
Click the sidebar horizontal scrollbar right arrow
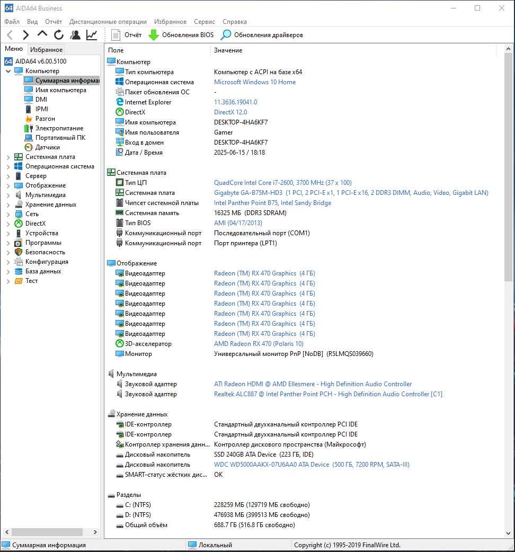click(x=95, y=532)
